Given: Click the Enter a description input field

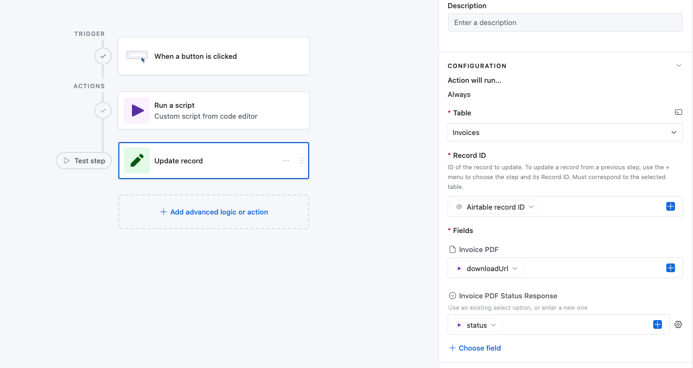Looking at the screenshot, I should [x=565, y=22].
